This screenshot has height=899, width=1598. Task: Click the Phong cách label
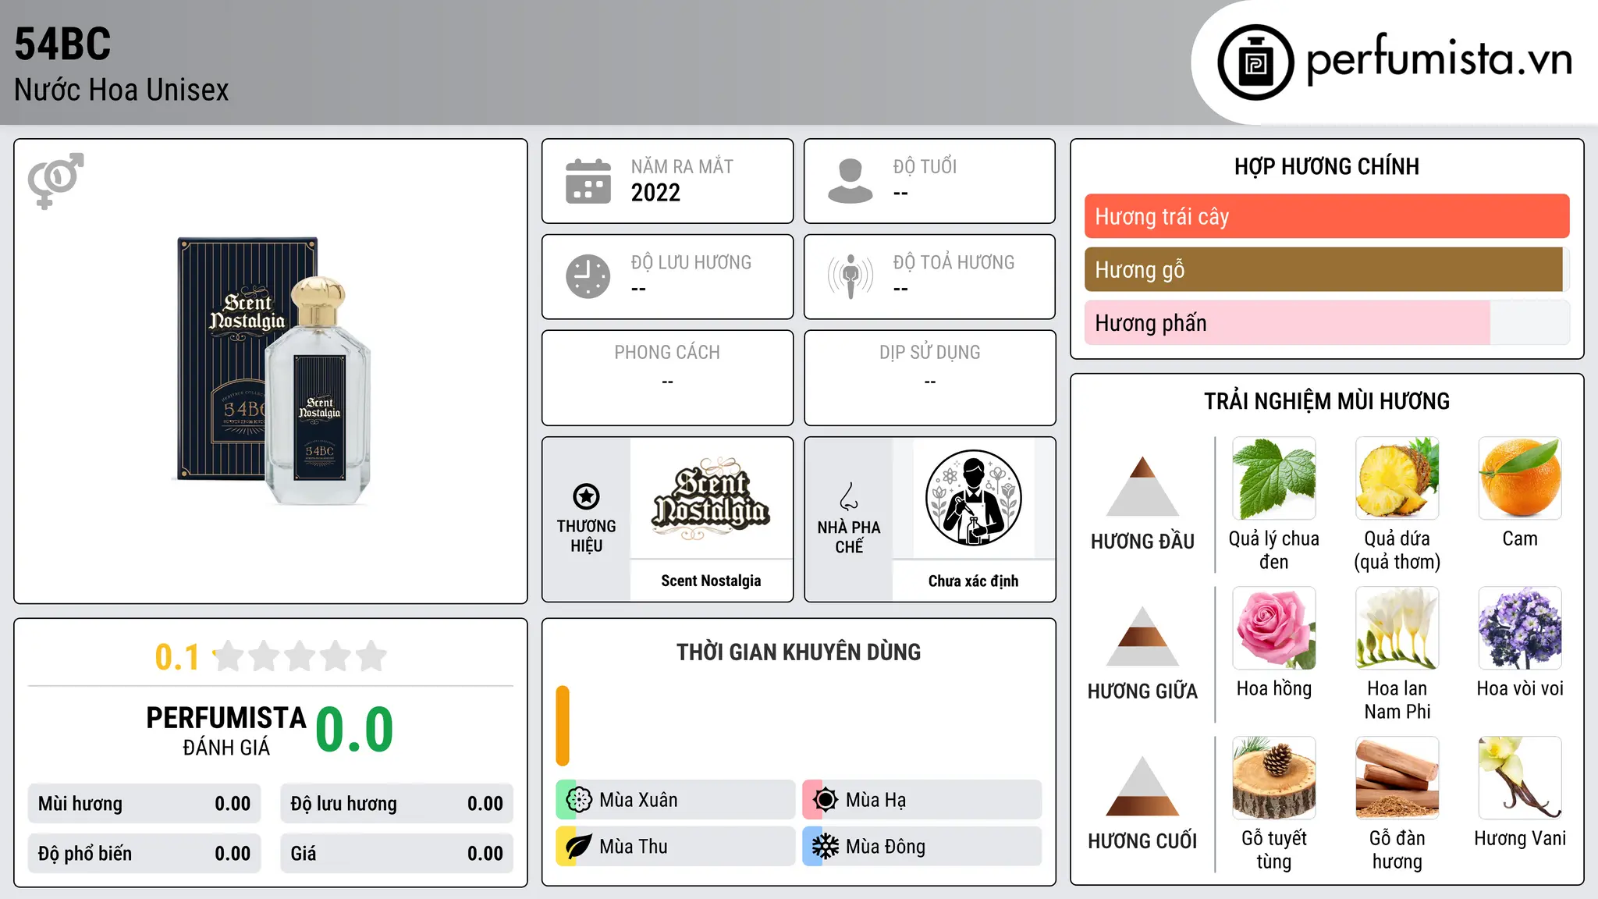tap(667, 353)
